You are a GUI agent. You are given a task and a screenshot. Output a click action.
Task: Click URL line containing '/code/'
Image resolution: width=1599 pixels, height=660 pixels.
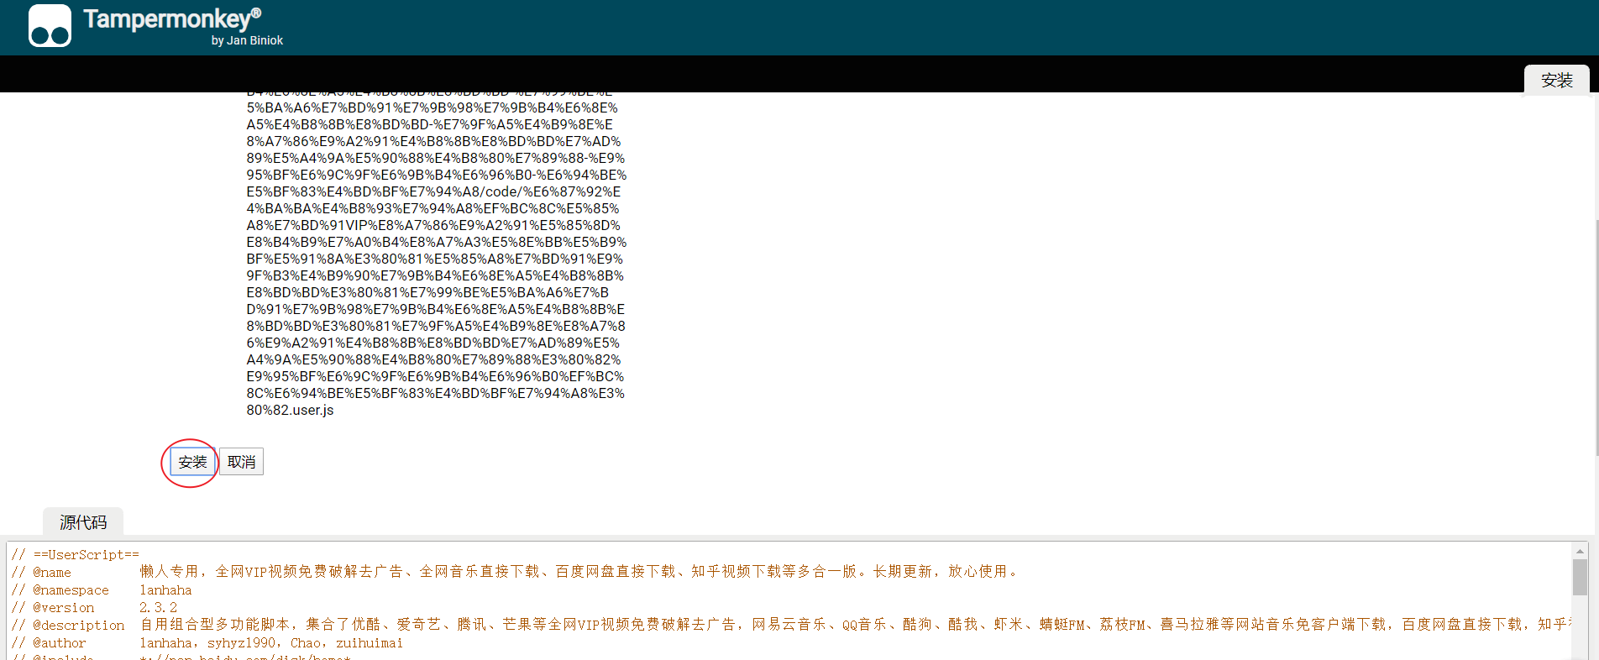433,191
